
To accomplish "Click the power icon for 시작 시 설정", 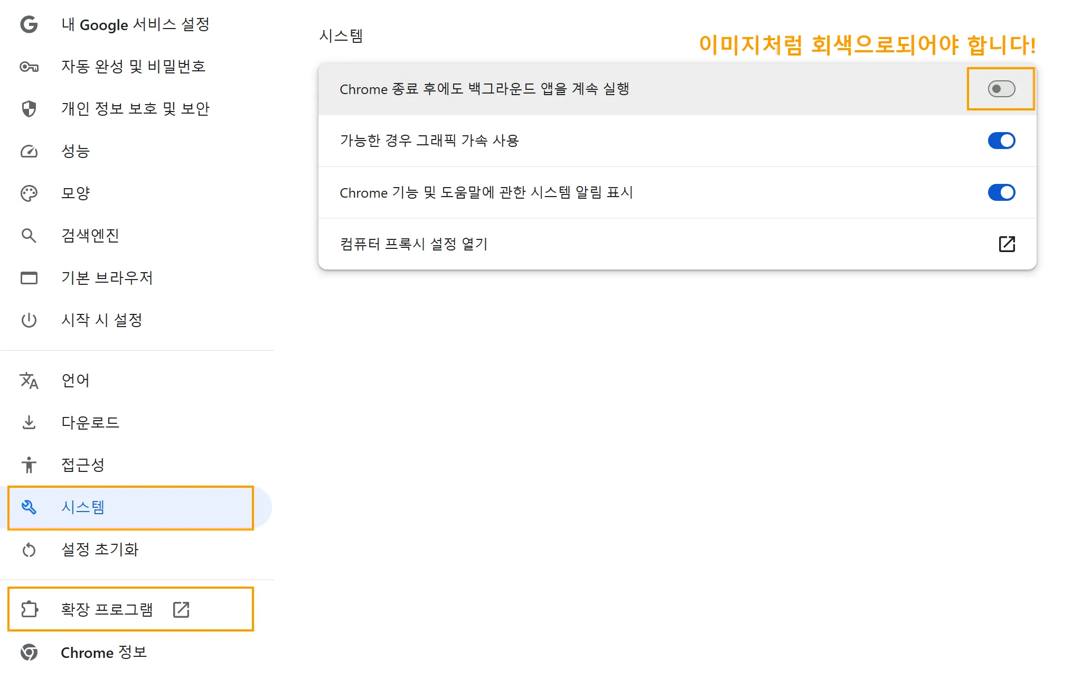I will (x=29, y=320).
